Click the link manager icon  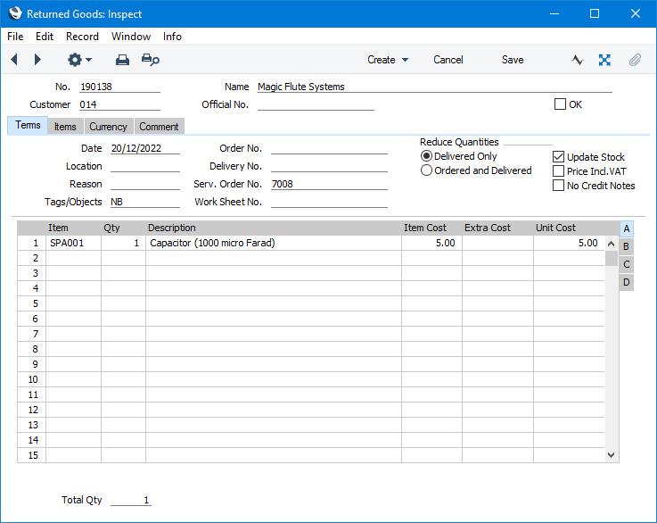pos(604,60)
